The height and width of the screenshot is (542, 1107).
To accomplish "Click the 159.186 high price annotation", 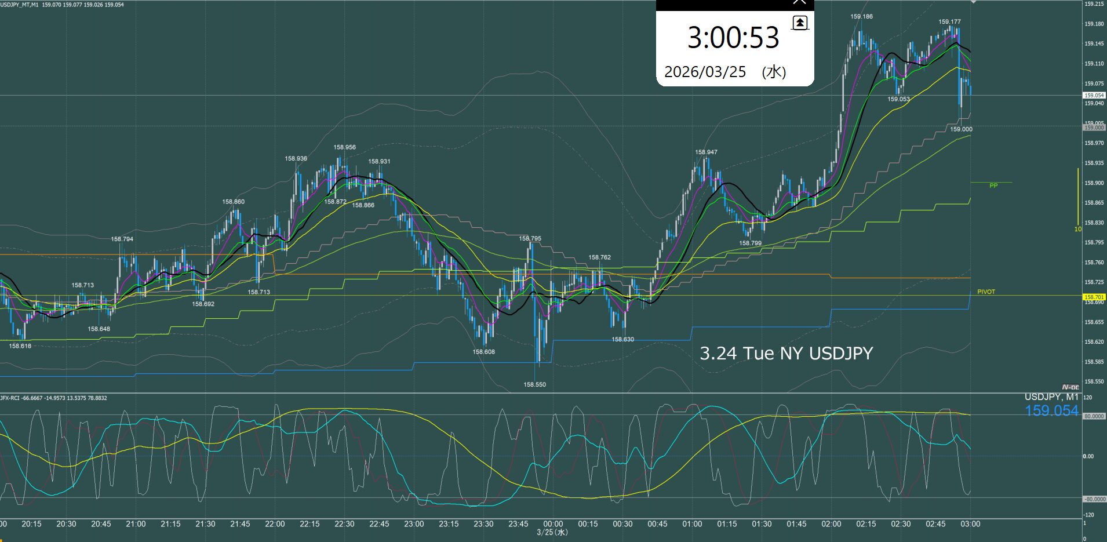I will (861, 17).
